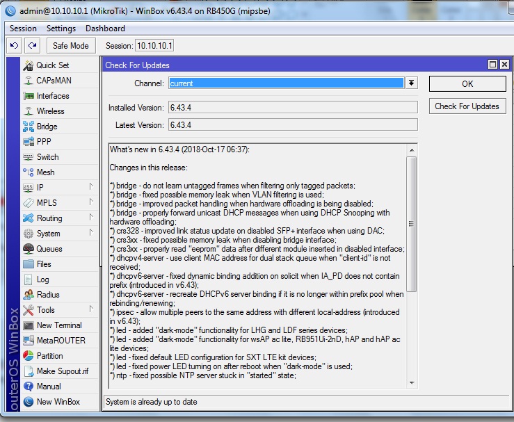Viewport: 514px width, 422px height.
Task: Click the Bridge icon in sidebar
Action: click(x=29, y=127)
